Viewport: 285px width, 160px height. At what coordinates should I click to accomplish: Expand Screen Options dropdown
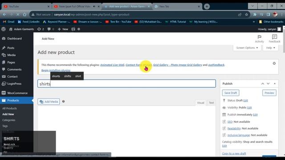247,48
